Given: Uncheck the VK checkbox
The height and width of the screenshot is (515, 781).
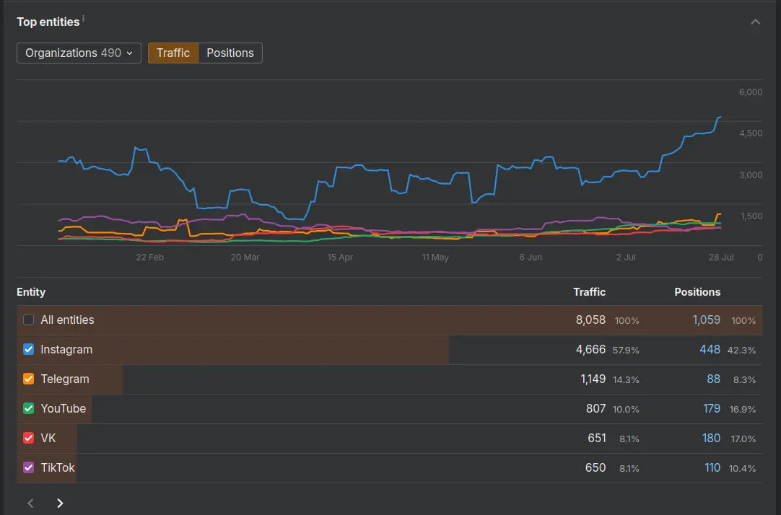Looking at the screenshot, I should click(28, 438).
